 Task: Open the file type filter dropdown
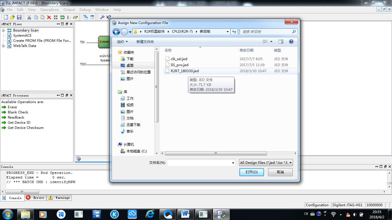tap(290, 163)
